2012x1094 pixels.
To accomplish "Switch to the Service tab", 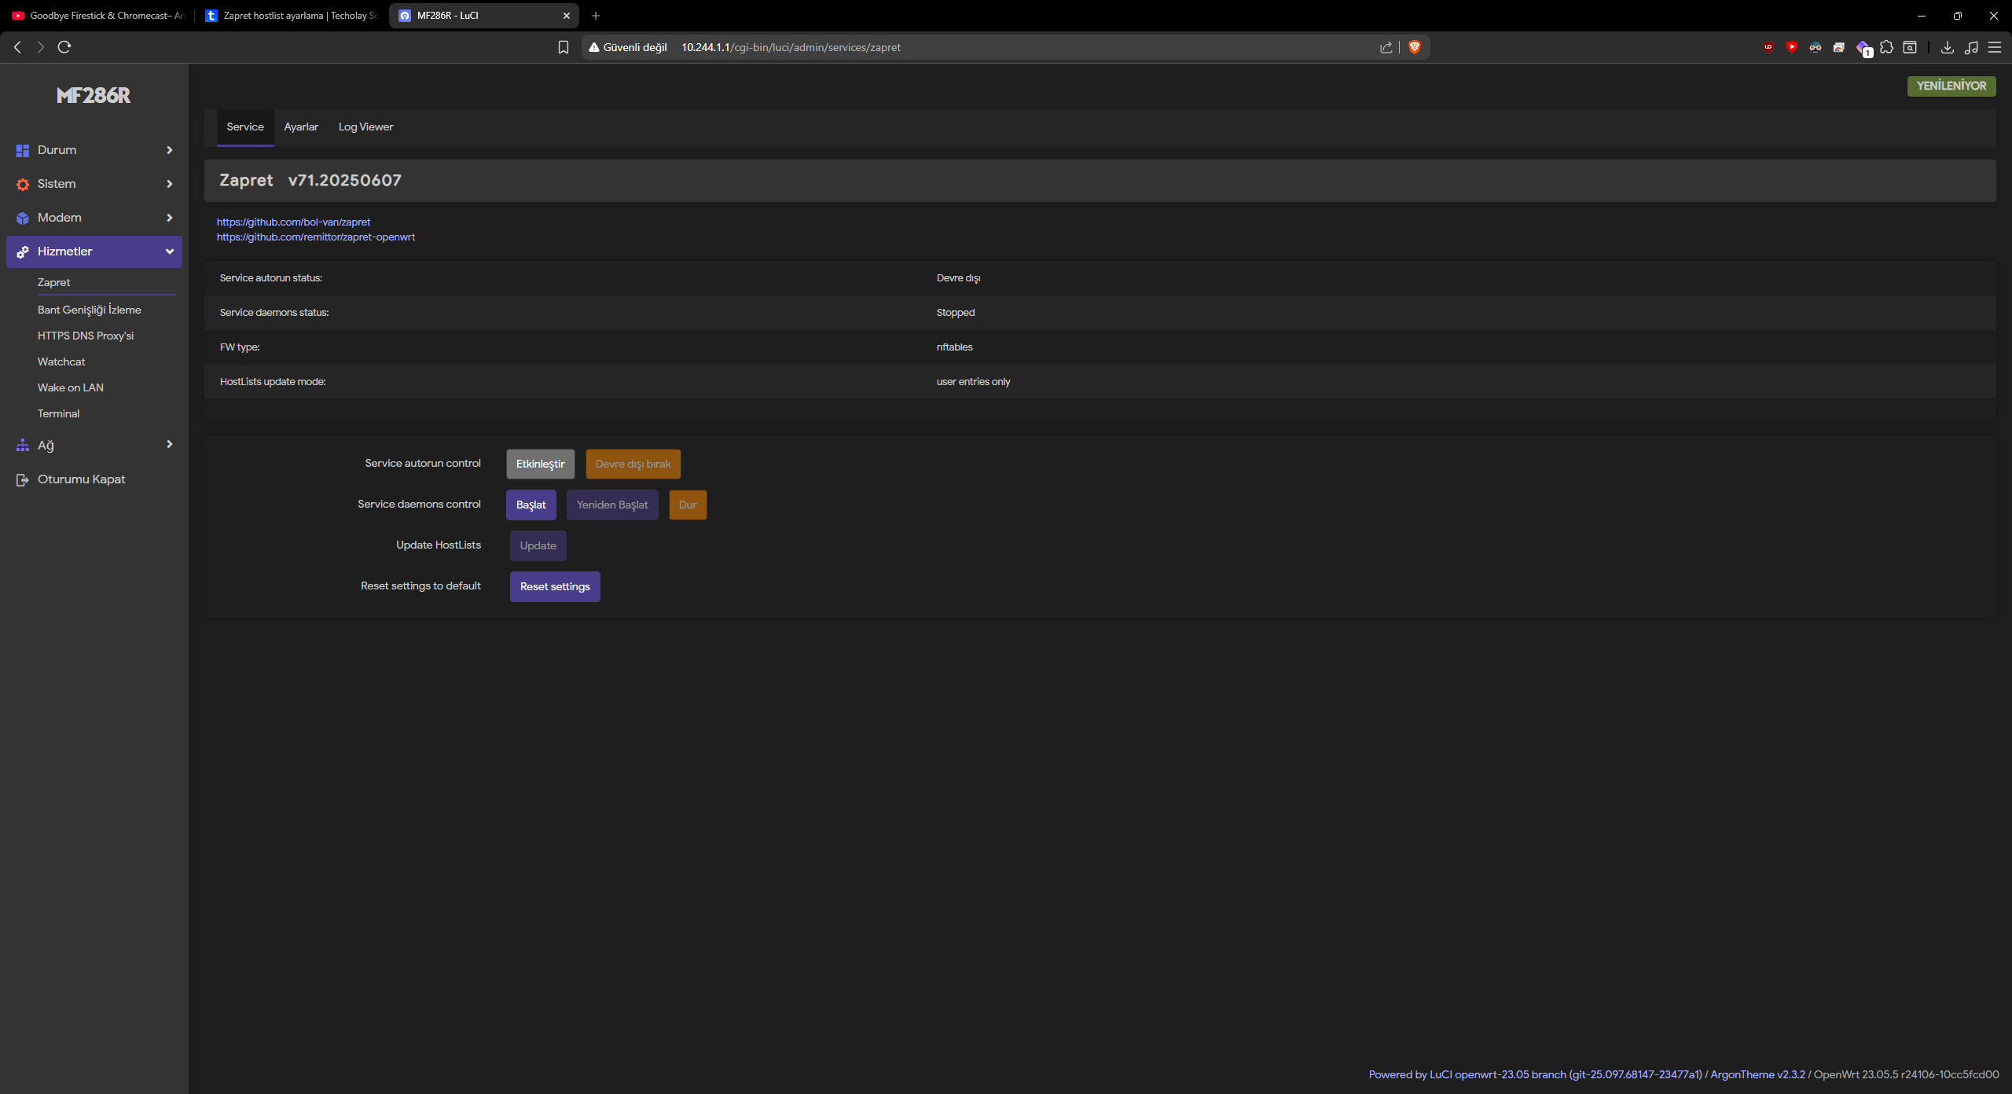I will [x=245, y=127].
